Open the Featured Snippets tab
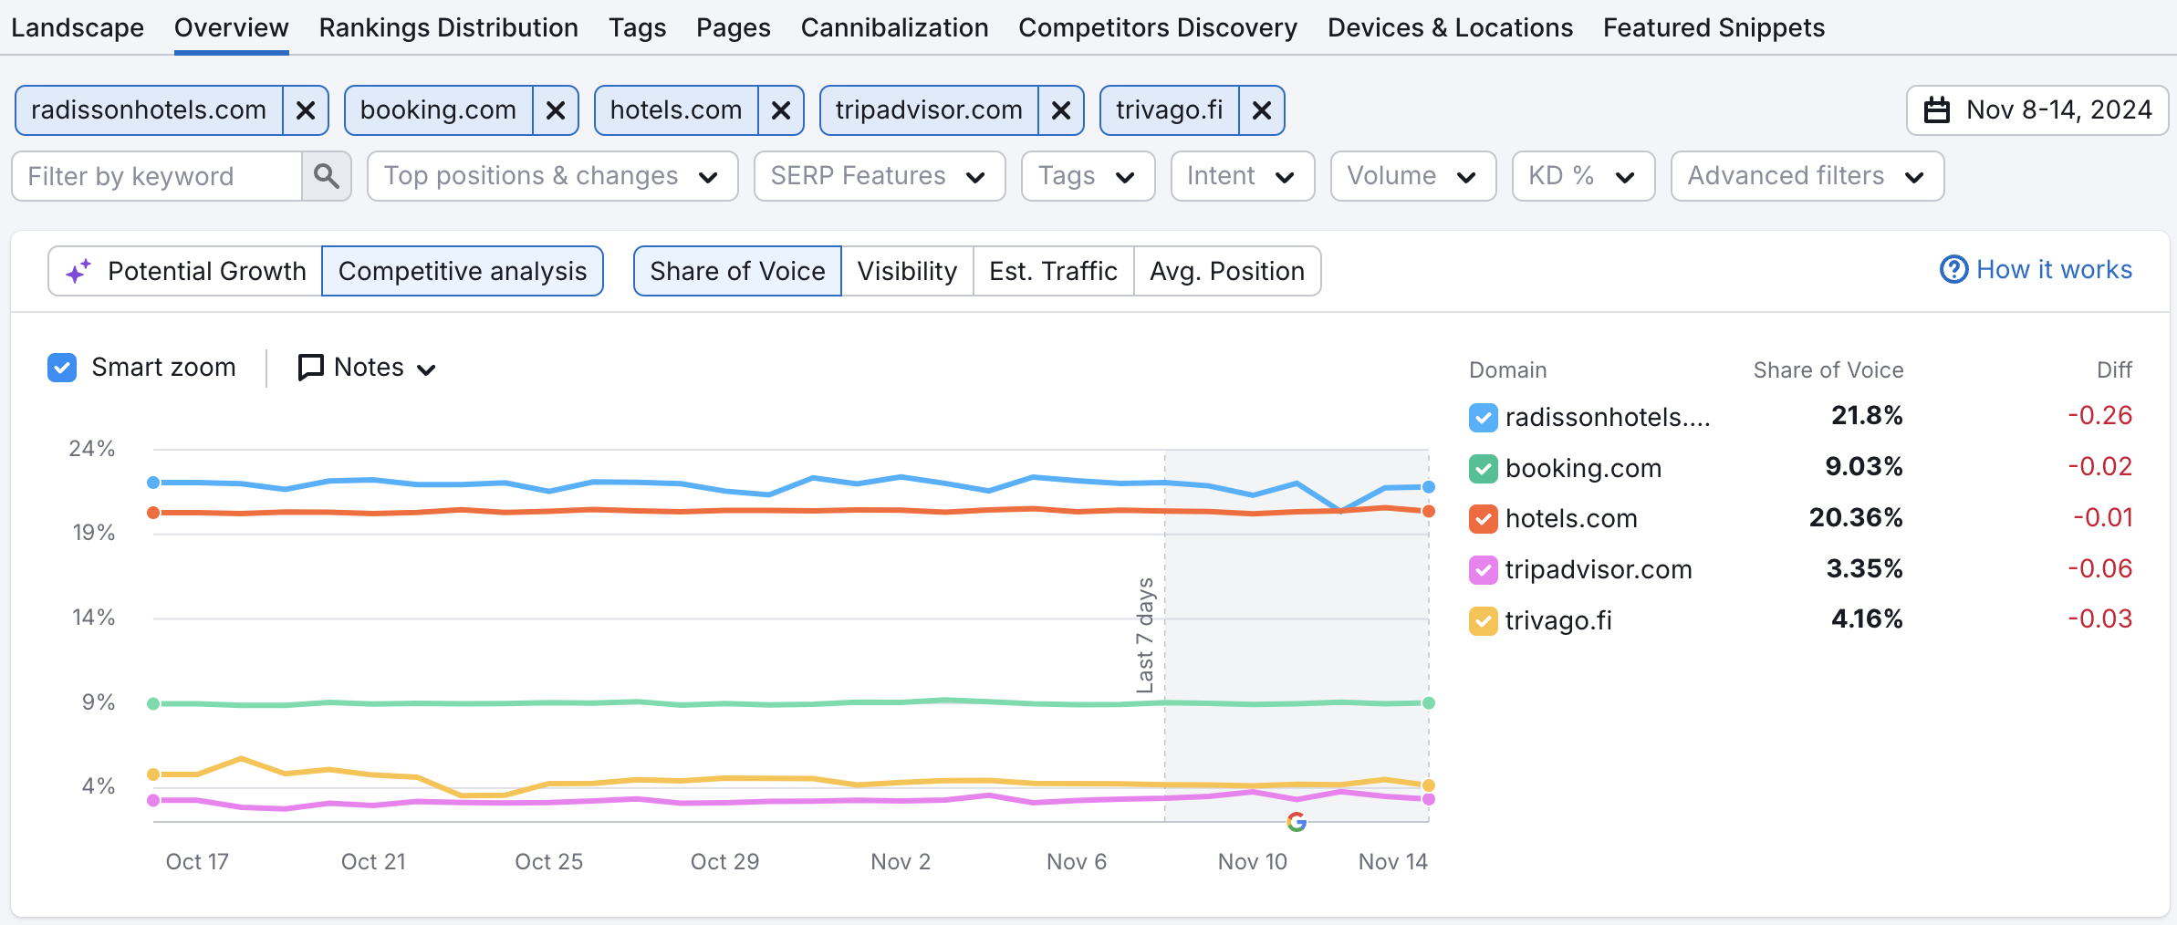This screenshot has height=925, width=2177. 1713,27
